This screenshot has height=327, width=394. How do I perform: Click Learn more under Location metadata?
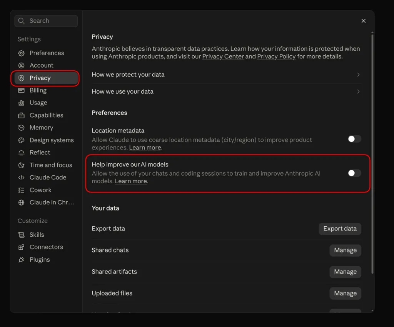point(145,148)
